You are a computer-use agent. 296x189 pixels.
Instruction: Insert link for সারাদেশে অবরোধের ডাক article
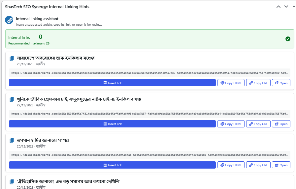[x=112, y=83]
